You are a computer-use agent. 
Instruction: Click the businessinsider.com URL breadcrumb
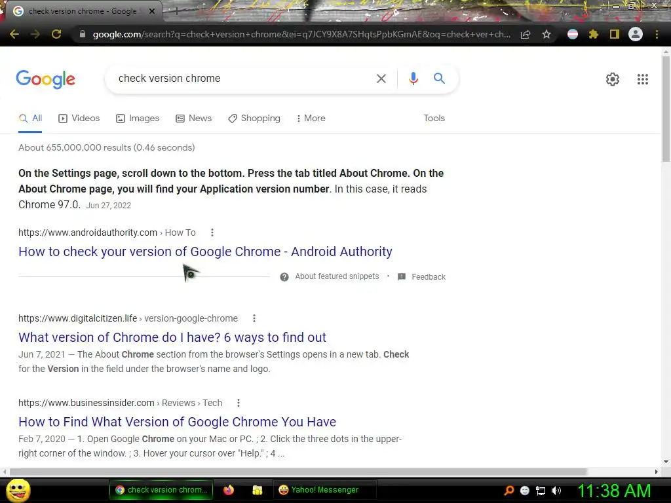click(121, 403)
